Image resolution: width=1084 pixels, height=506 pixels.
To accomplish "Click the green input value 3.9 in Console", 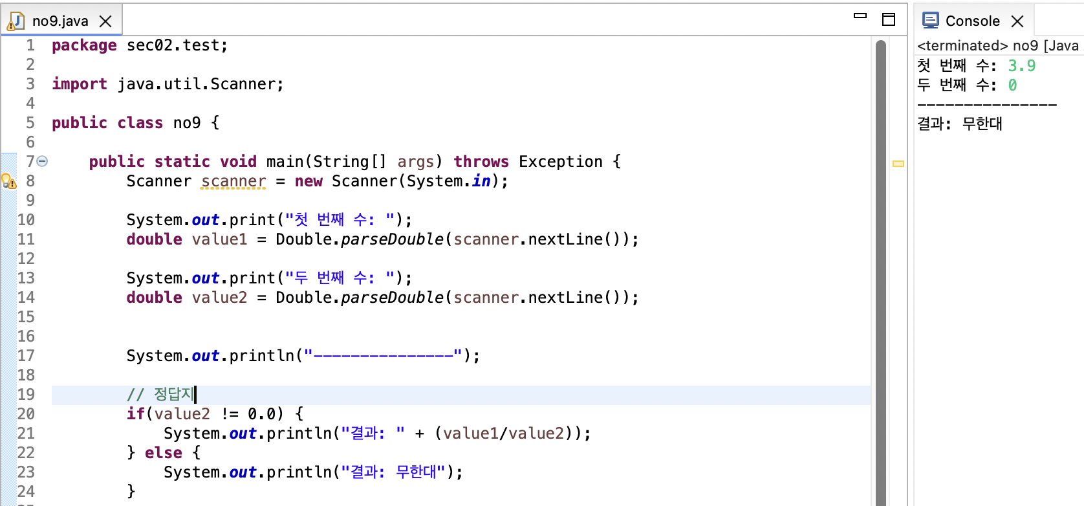I will pos(1022,66).
